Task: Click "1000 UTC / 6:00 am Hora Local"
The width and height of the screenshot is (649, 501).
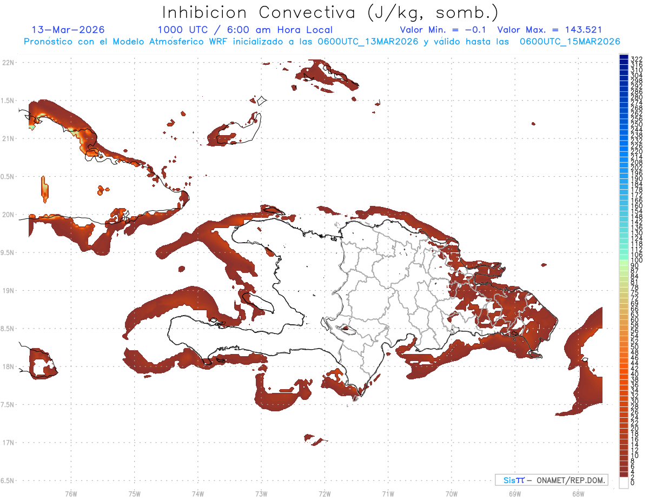Action: pos(245,30)
